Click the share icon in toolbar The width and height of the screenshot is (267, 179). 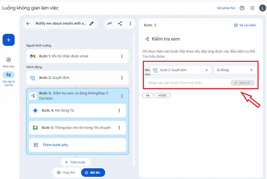(120, 24)
